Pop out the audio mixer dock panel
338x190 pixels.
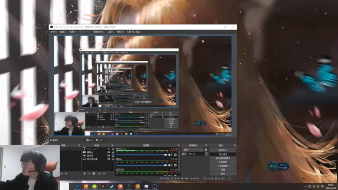pos(178,145)
